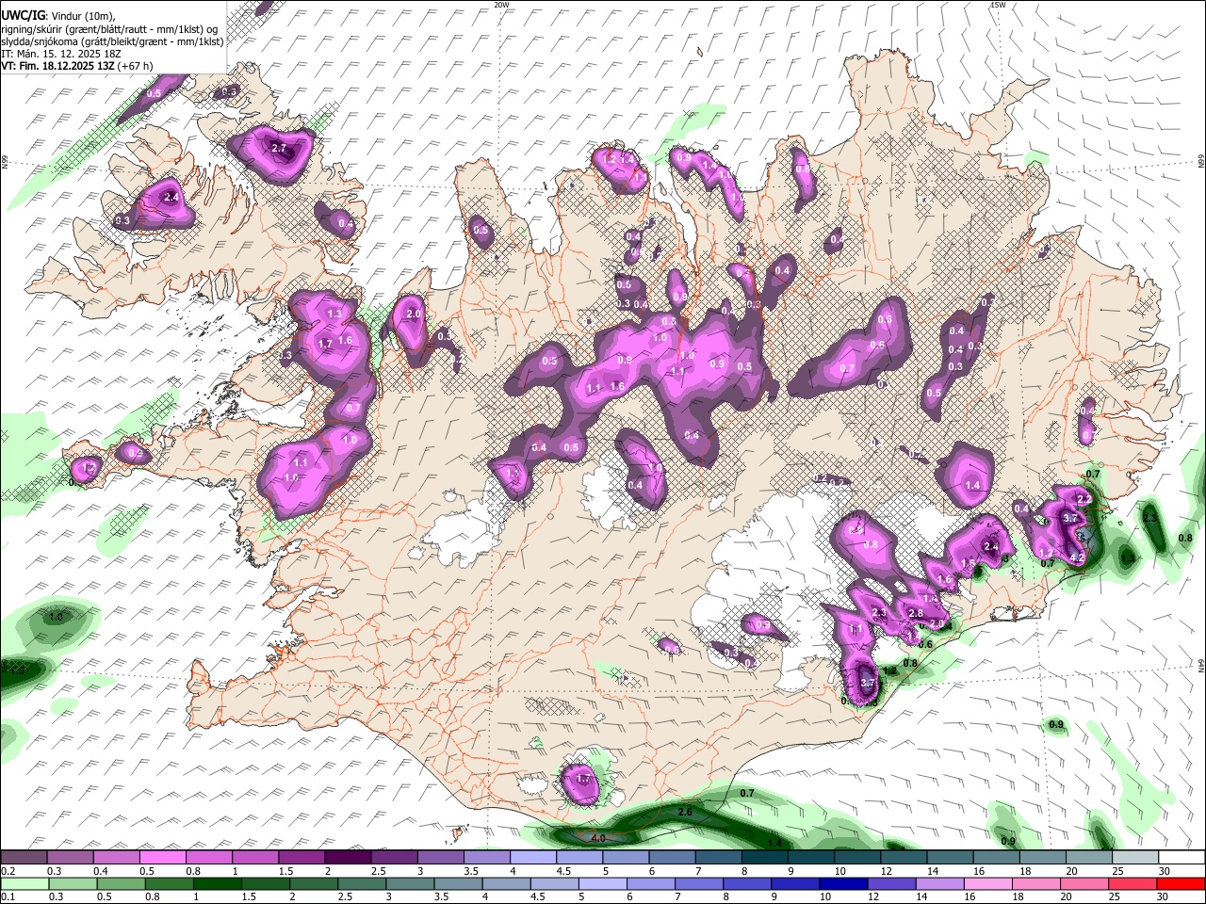
Task: Click the '4.0' rainfall value off the south coast
Action: click(597, 837)
